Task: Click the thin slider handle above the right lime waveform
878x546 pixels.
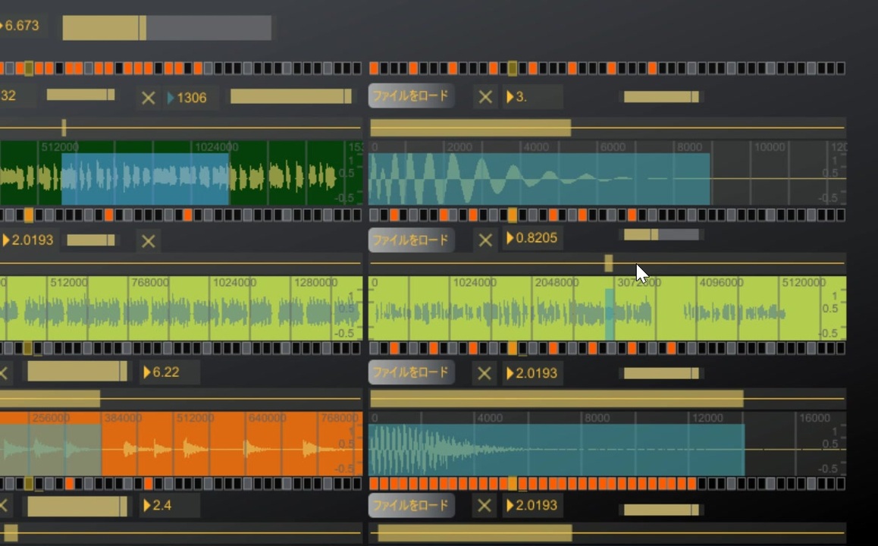Action: 609,262
